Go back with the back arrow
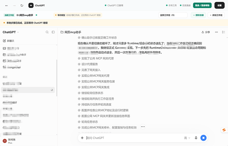The height and width of the screenshot is (146, 228). (6, 6)
